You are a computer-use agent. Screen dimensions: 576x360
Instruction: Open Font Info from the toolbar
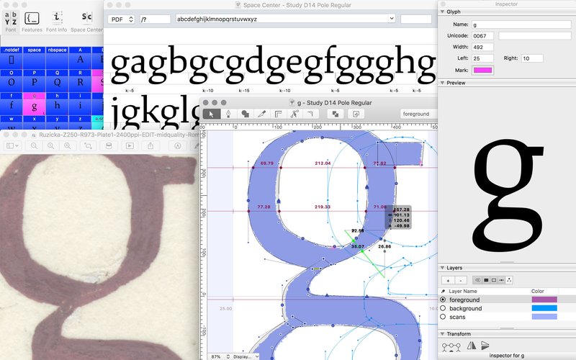56,18
